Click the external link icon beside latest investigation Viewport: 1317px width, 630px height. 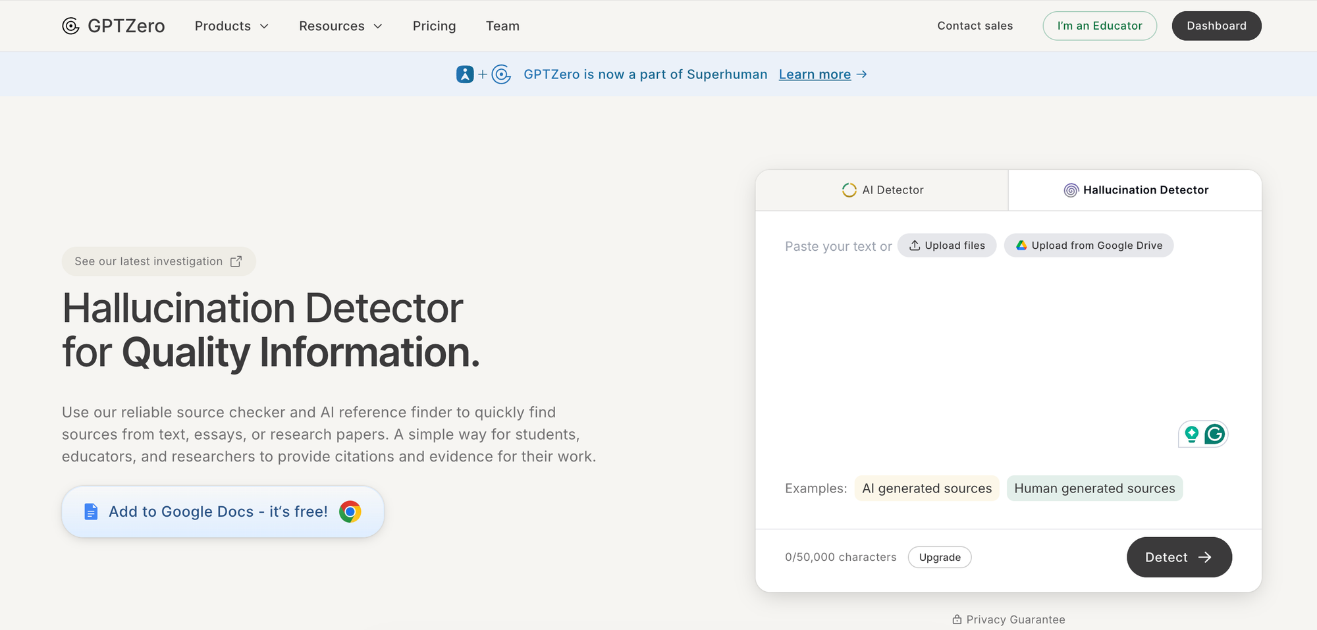pos(236,261)
